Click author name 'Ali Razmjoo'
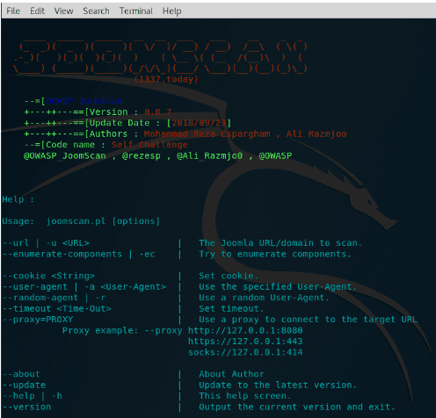The height and width of the screenshot is (418, 436). click(x=316, y=134)
